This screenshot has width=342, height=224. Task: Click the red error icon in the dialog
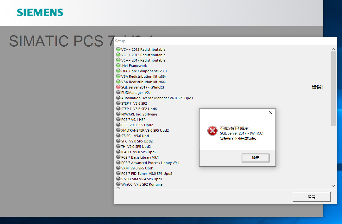[212, 131]
